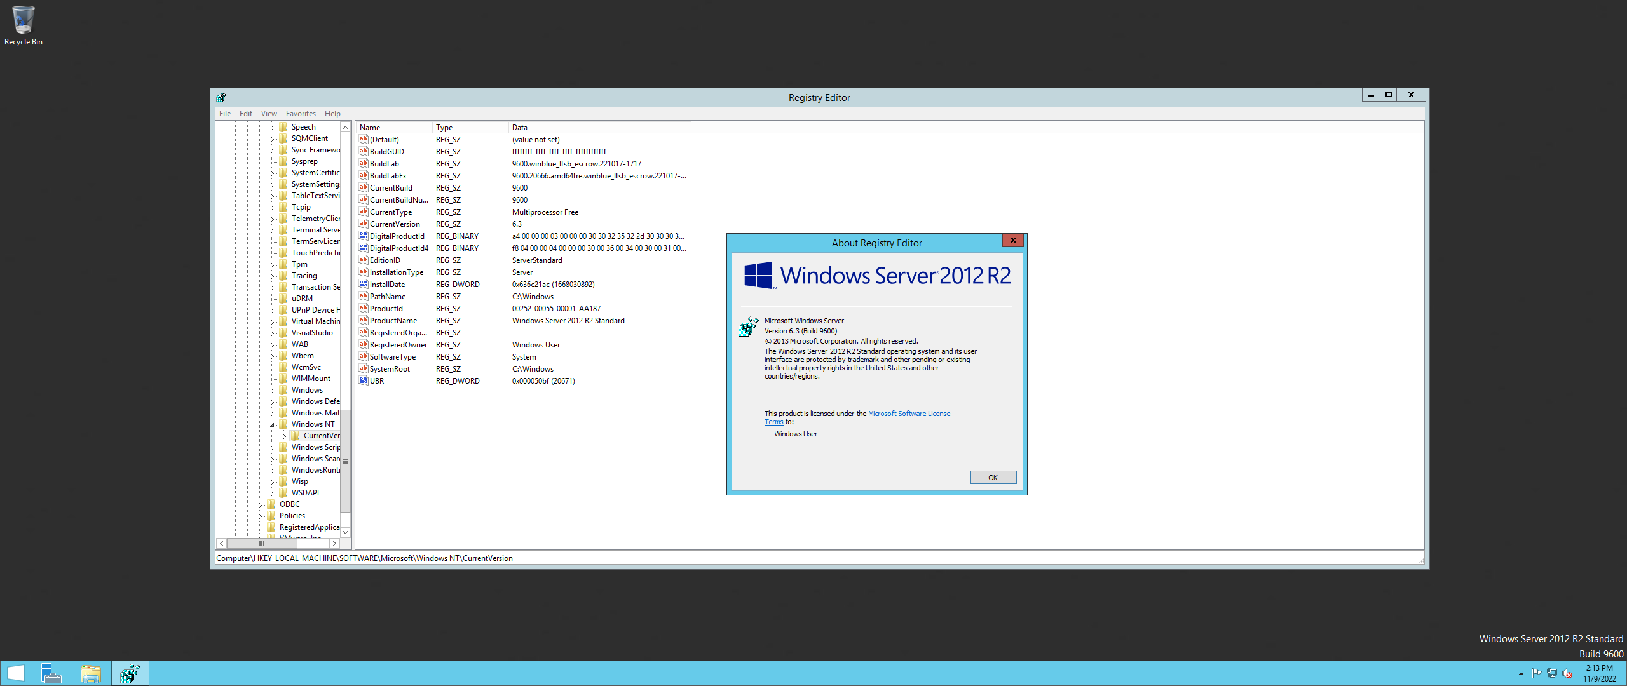Open File Explorer from the taskbar

click(x=91, y=673)
